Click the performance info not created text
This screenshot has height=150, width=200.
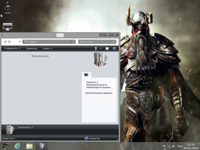[98, 85]
